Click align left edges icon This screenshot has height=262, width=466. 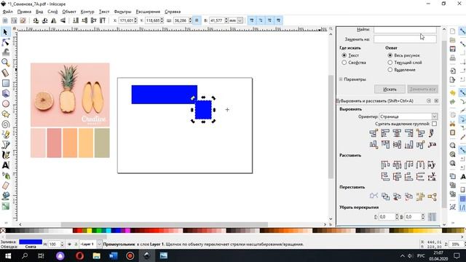pyautogui.click(x=385, y=133)
